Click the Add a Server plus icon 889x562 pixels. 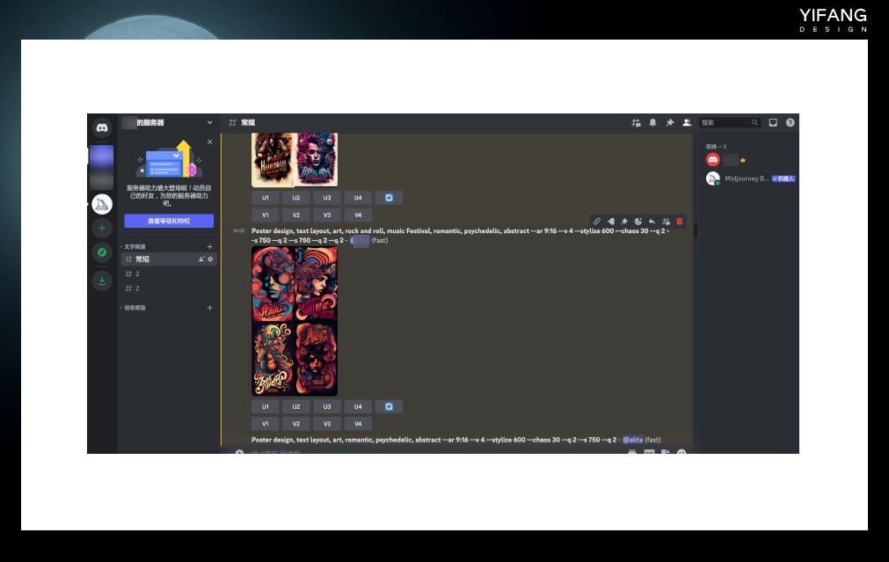click(102, 229)
